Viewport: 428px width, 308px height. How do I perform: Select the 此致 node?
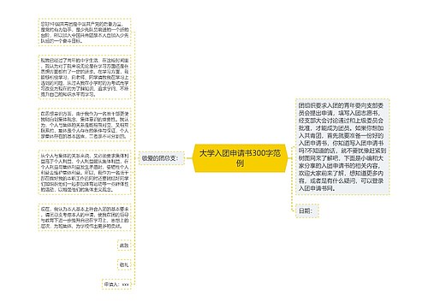124,246
